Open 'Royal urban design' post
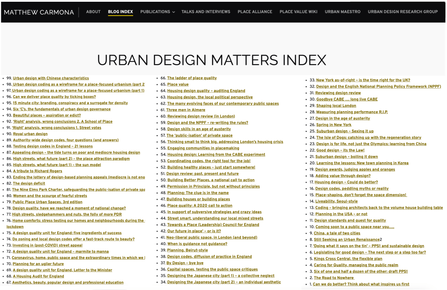 [x=30, y=134]
